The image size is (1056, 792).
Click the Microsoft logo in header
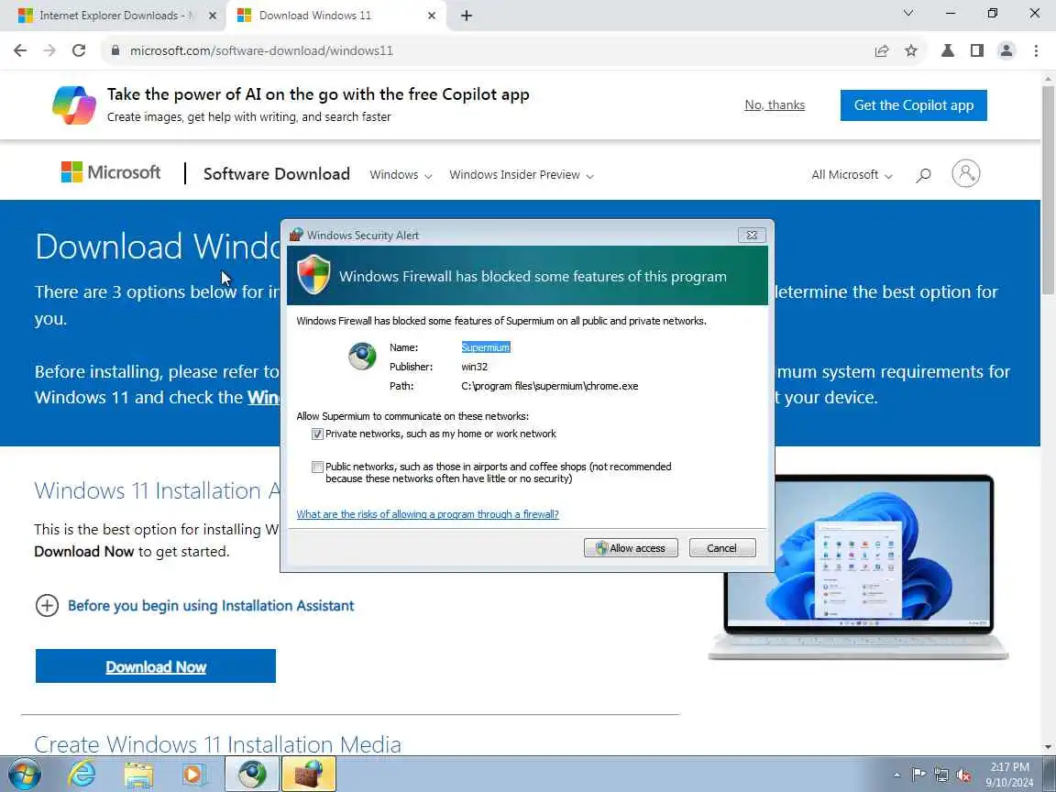[x=111, y=172]
